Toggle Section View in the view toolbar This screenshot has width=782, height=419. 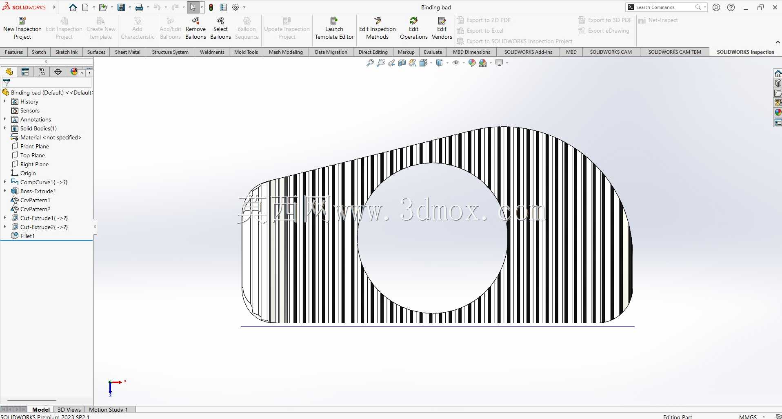(402, 63)
